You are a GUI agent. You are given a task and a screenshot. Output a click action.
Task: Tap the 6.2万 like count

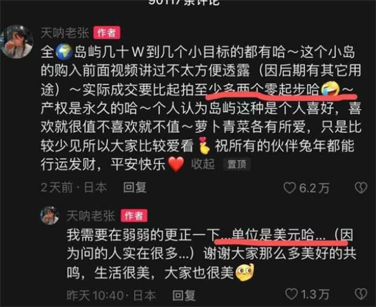tap(314, 188)
